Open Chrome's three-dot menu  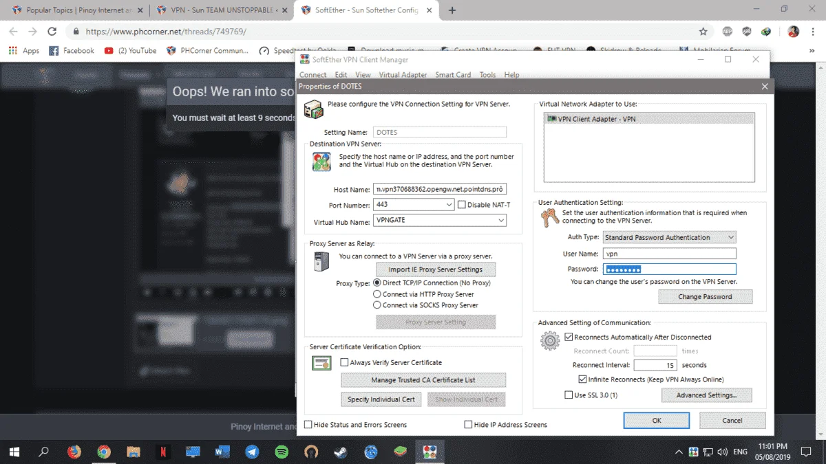pos(813,32)
